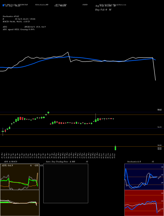164x216 pixels.
Task: Click the topmost green candle before the April gap
Action: (48, 113)
